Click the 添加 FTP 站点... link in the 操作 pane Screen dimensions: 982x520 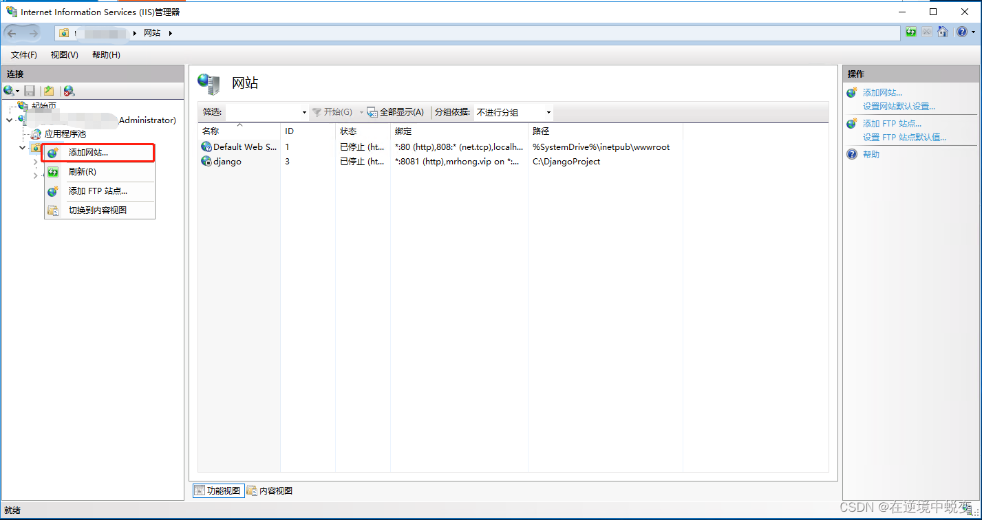pos(892,123)
